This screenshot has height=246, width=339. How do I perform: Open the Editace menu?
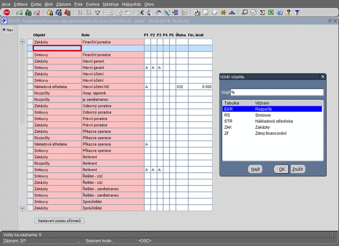pos(20,4)
